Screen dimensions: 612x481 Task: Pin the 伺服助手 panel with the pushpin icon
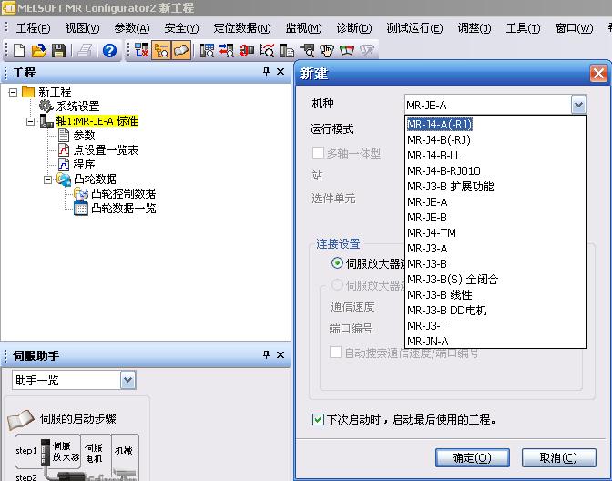[x=266, y=355]
